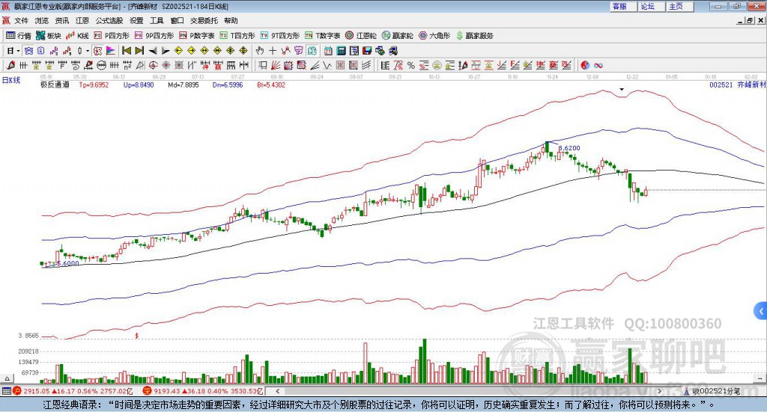Click the horizontal scrollbar left arrow
767x412 pixels.
pos(277,391)
